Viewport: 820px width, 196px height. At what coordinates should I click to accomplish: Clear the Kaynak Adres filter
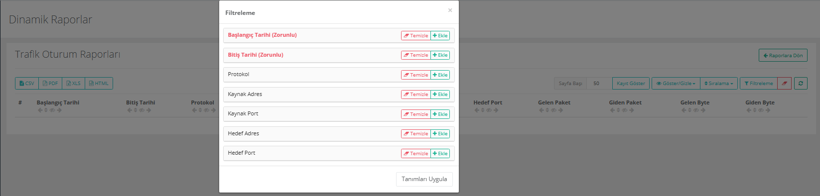click(416, 95)
